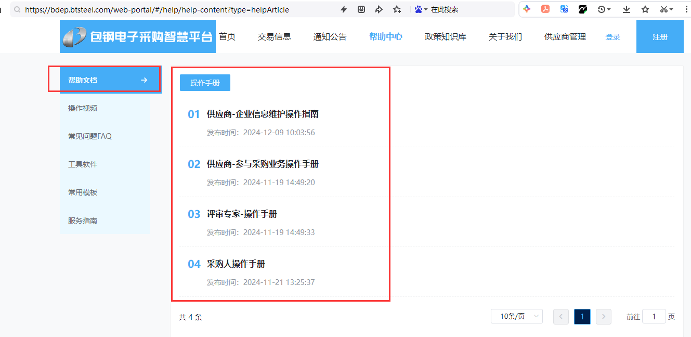691x337 pixels.
Task: Click the lightning bolt speed mode icon
Action: [343, 9]
